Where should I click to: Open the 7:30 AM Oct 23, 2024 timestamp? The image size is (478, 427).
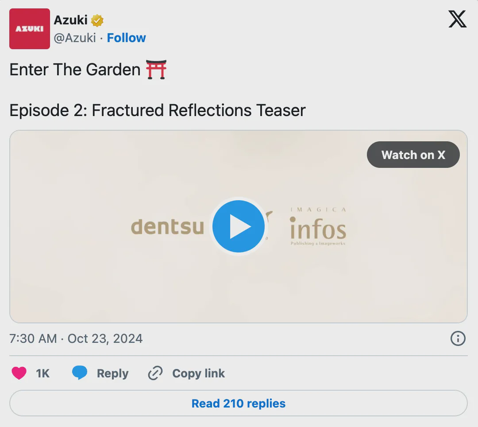pos(76,339)
